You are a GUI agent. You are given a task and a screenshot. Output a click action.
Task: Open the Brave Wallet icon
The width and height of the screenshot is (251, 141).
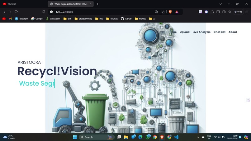pos(224,12)
